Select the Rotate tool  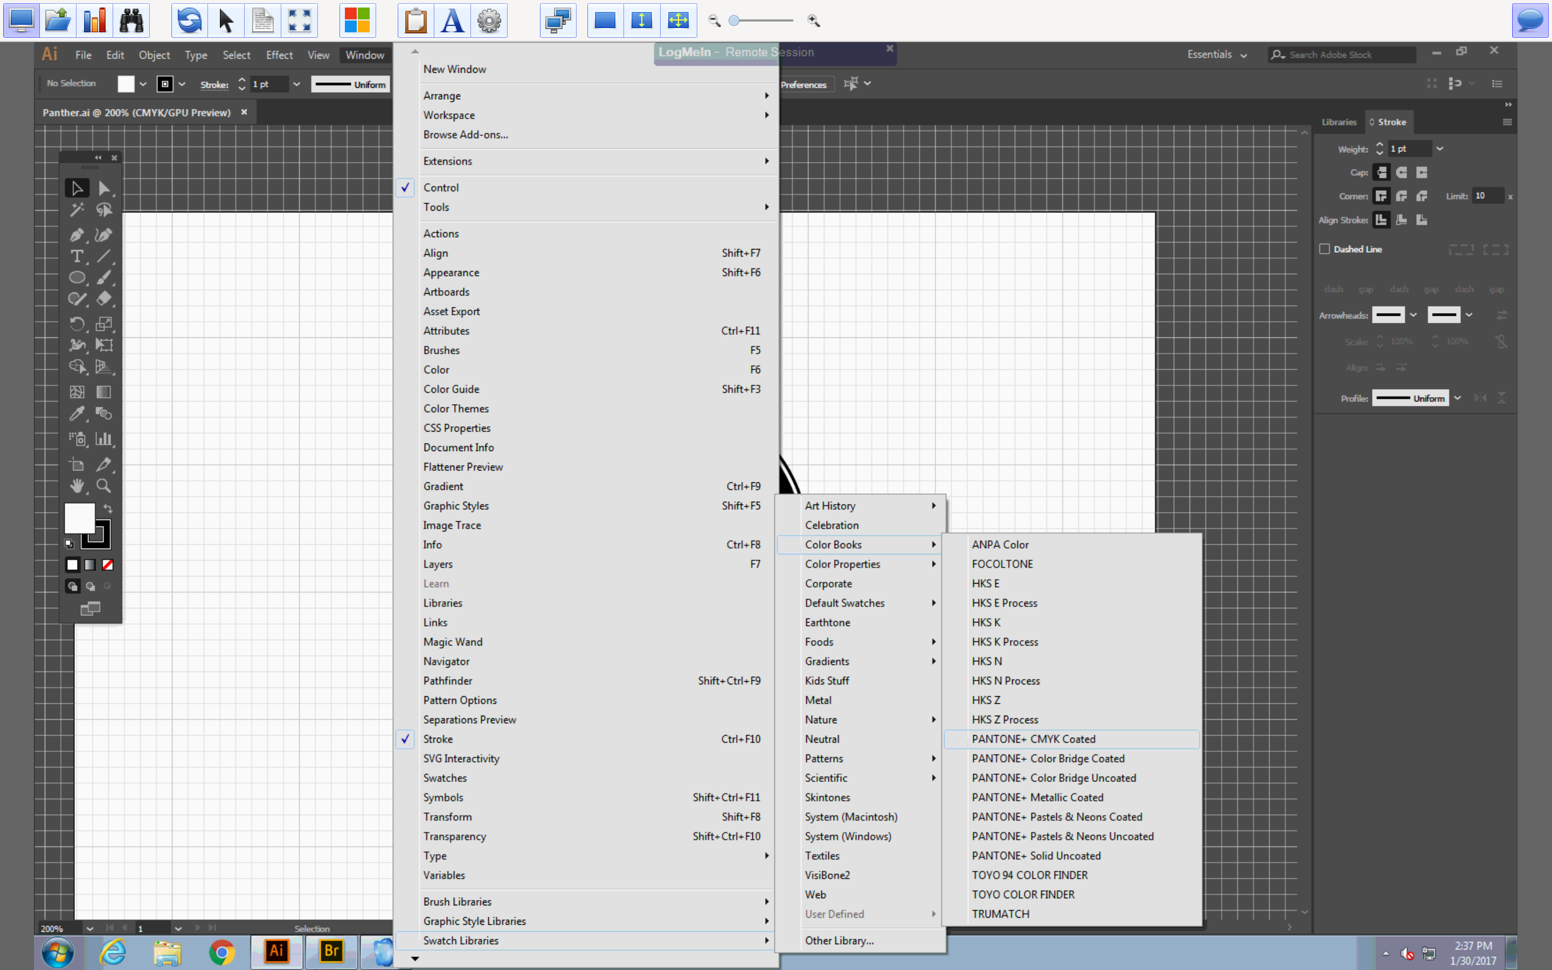[77, 323]
